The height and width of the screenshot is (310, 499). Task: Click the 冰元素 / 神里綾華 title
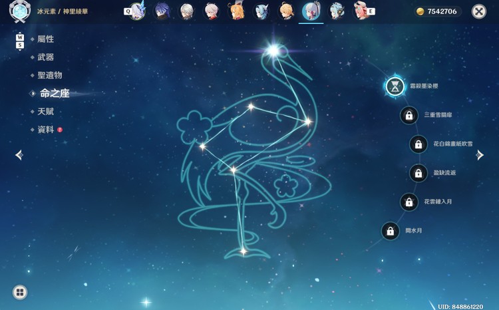point(63,11)
